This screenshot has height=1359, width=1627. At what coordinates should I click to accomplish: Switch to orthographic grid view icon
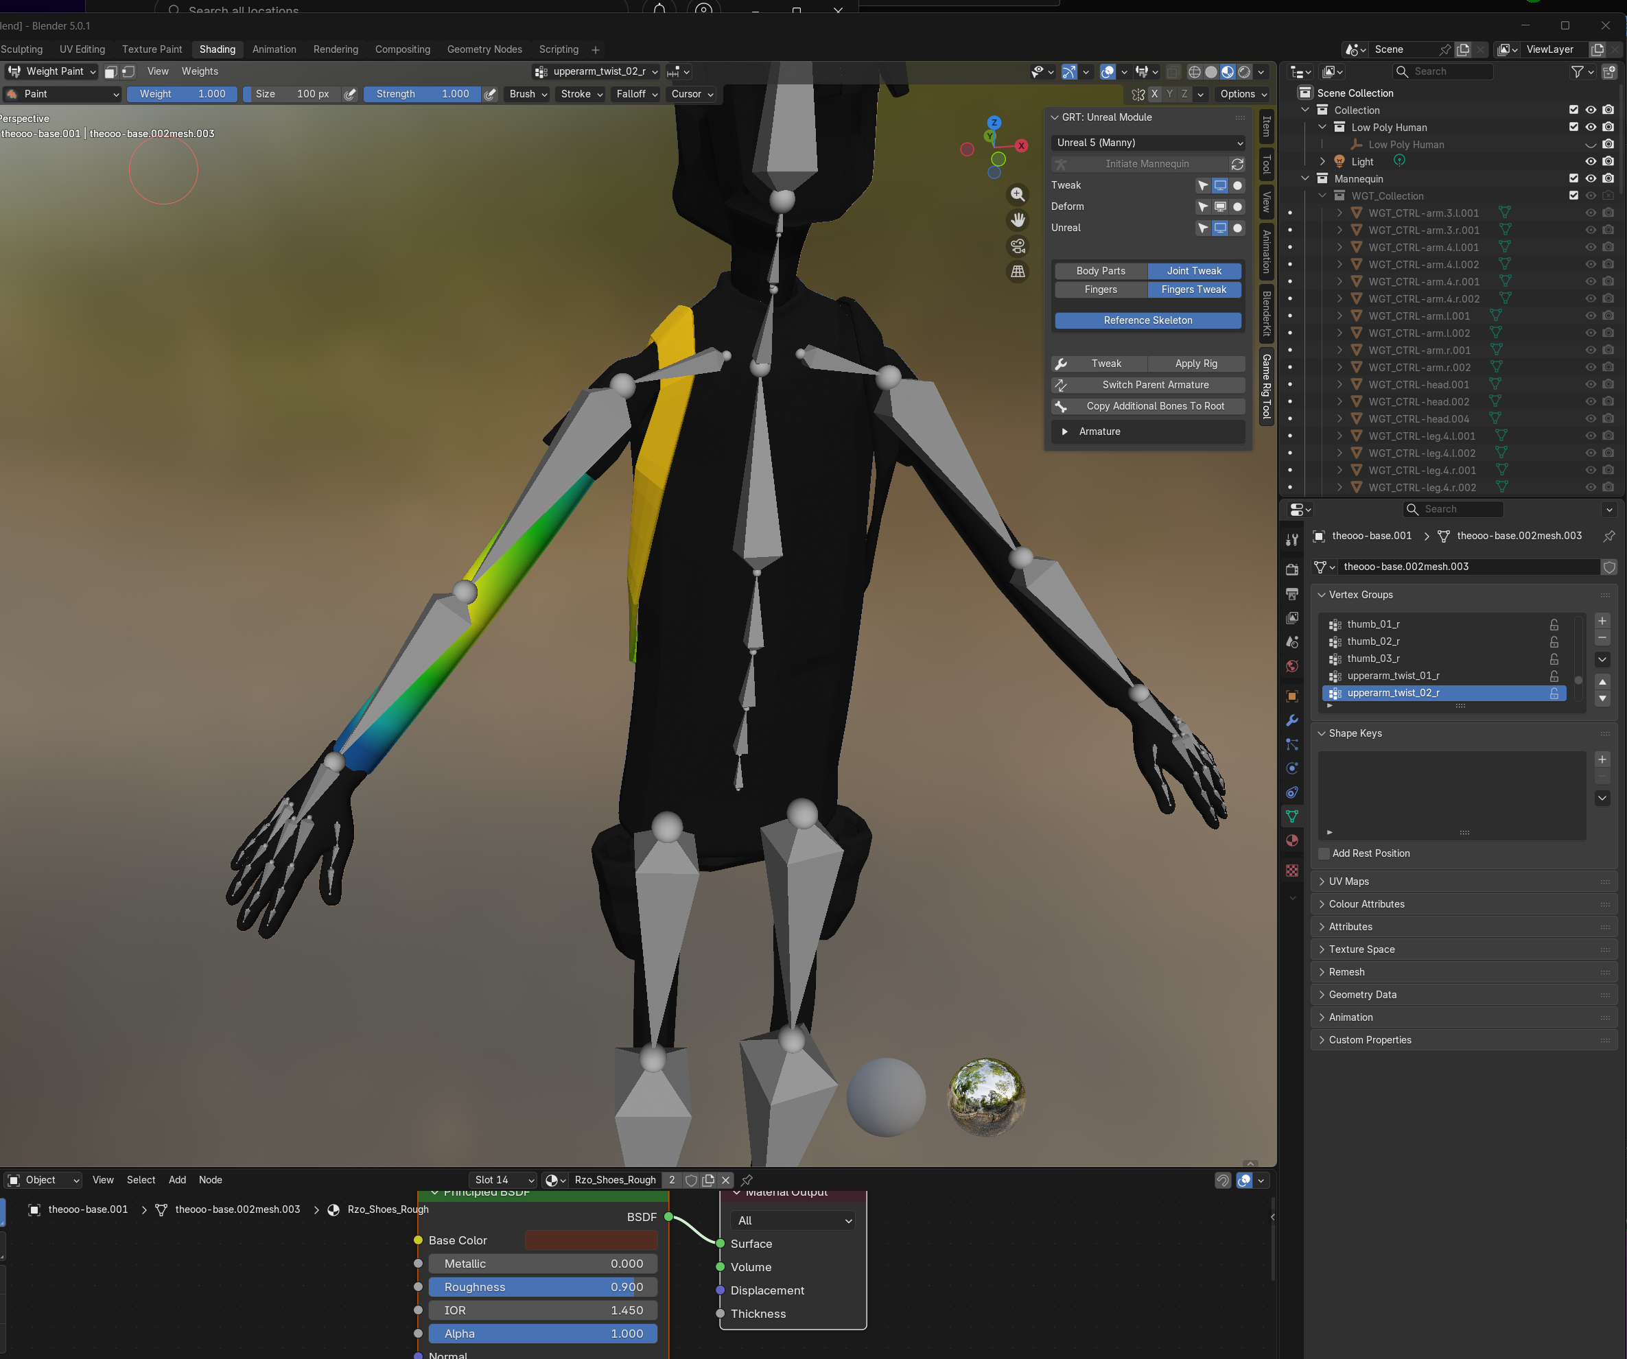pyautogui.click(x=1017, y=272)
